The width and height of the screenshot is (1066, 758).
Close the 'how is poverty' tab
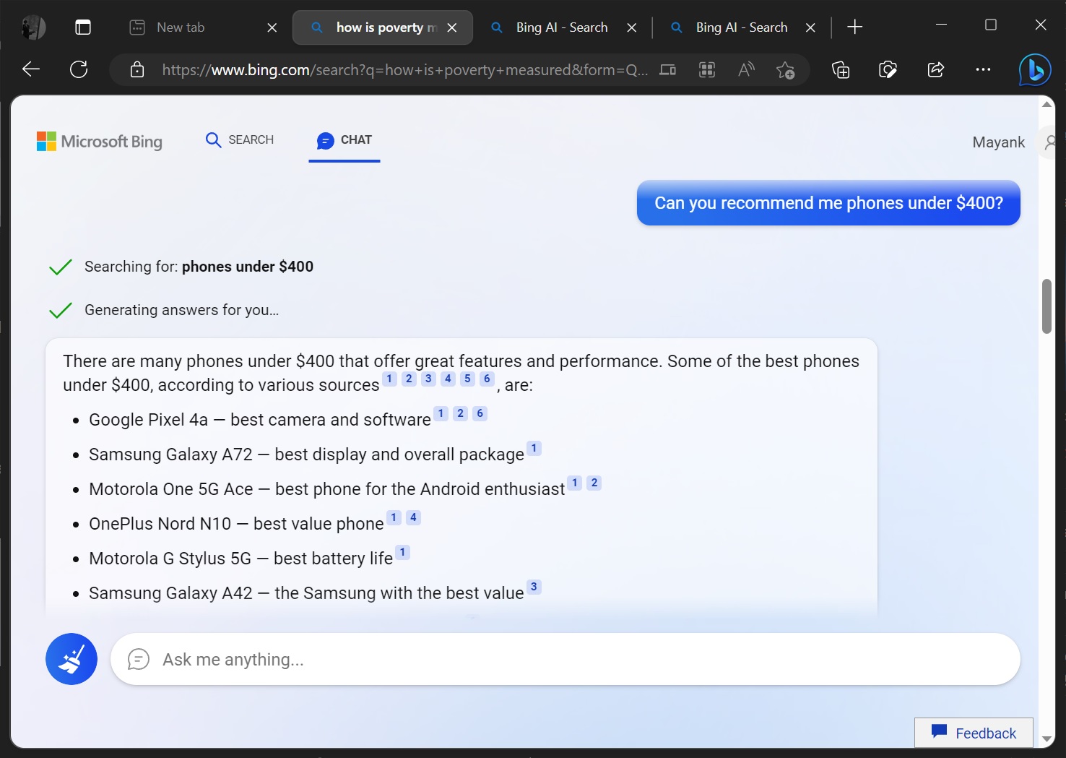point(452,27)
